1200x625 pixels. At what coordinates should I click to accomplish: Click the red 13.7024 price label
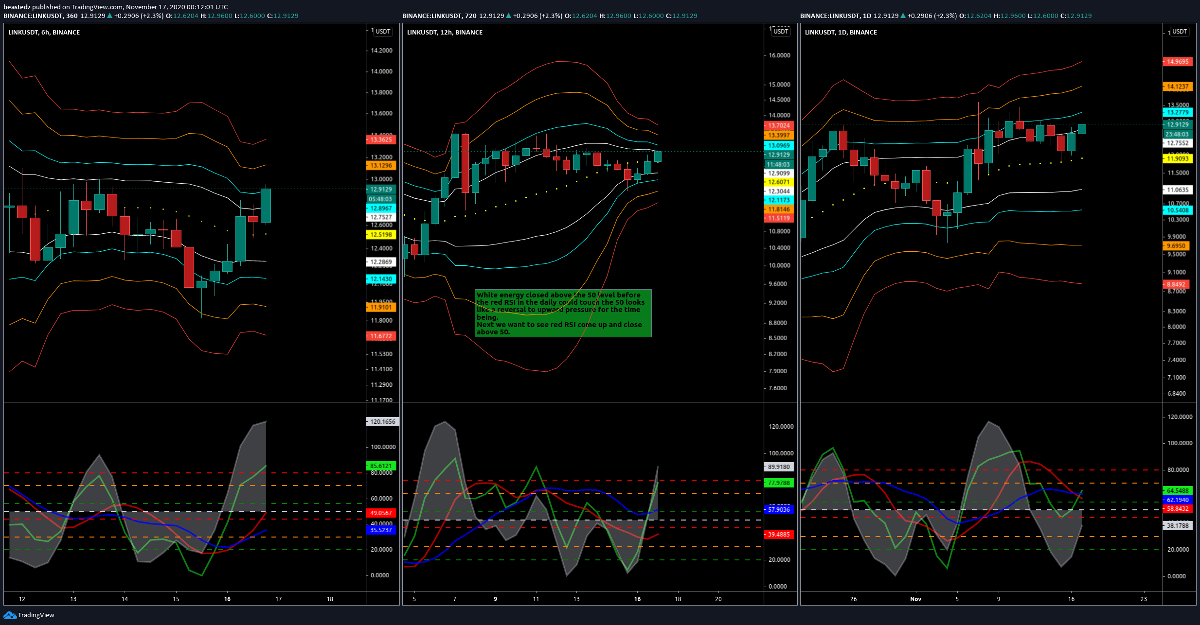point(779,125)
